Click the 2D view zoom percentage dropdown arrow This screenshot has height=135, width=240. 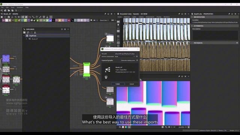click(186, 127)
